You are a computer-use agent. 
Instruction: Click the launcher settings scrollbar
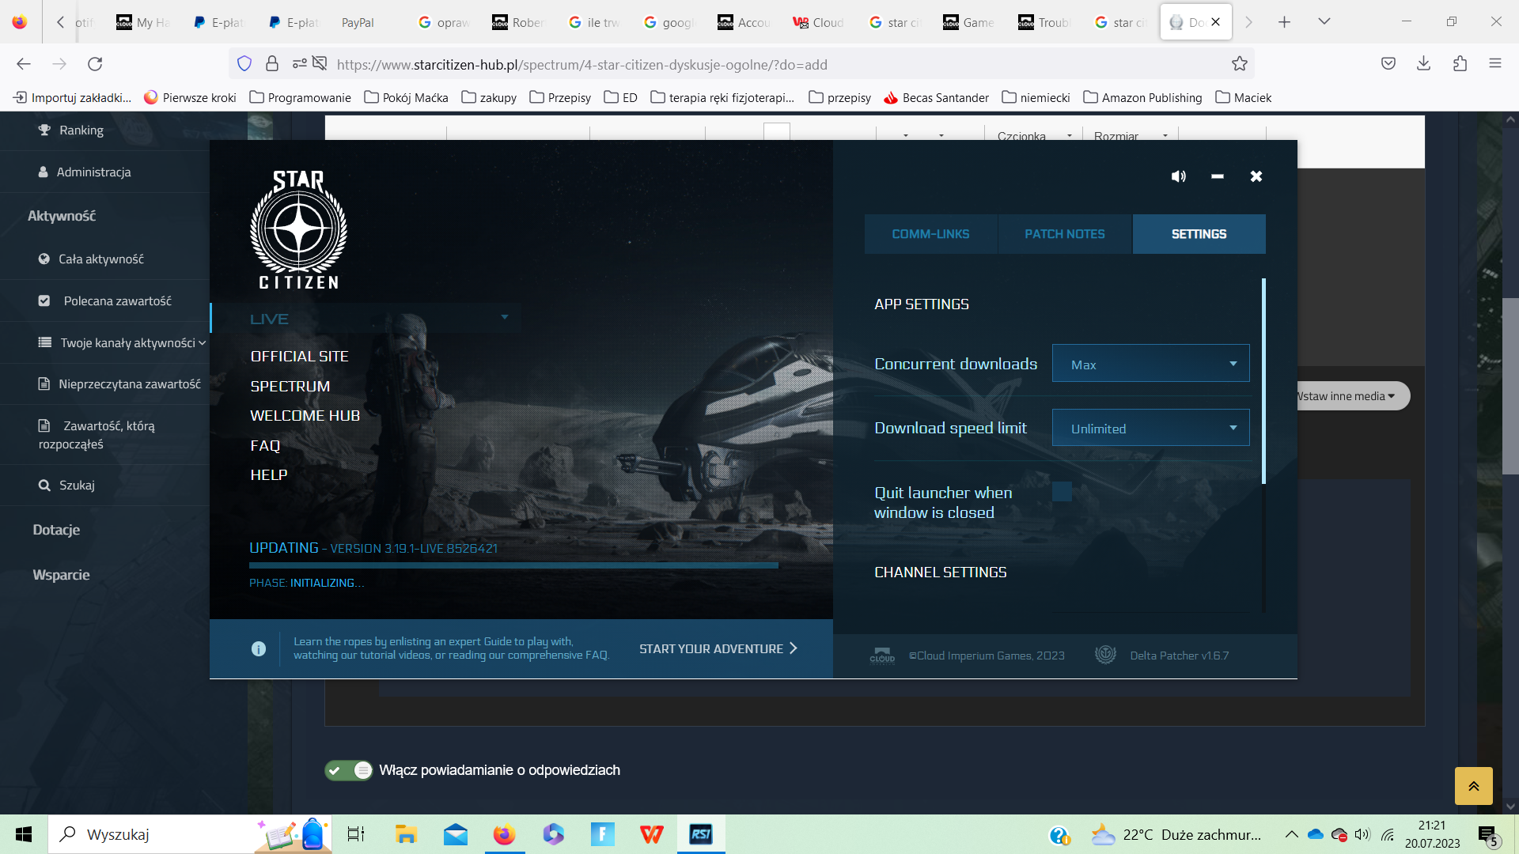pos(1263,381)
